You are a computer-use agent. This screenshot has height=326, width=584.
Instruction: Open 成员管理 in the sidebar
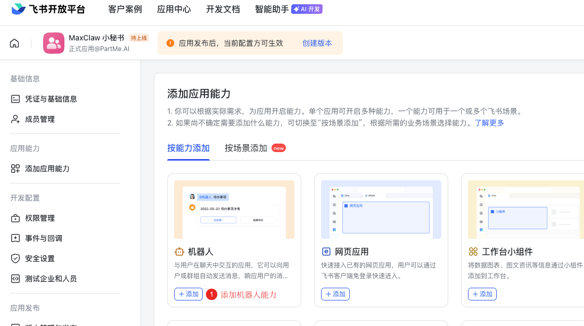click(39, 119)
